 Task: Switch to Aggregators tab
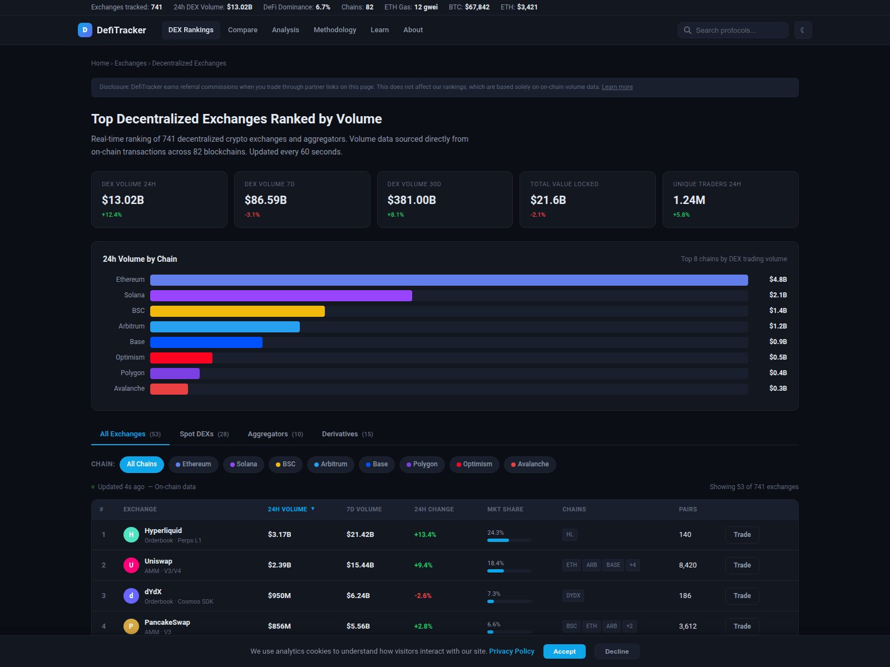point(275,434)
